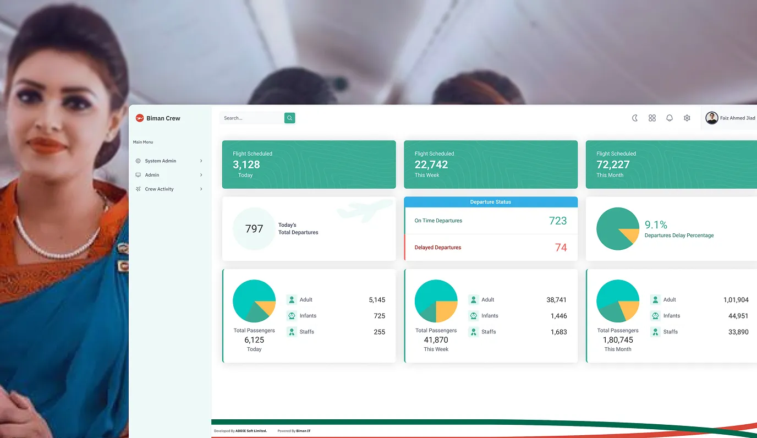Open the apps grid icon in header
This screenshot has height=438, width=757.
[652, 118]
